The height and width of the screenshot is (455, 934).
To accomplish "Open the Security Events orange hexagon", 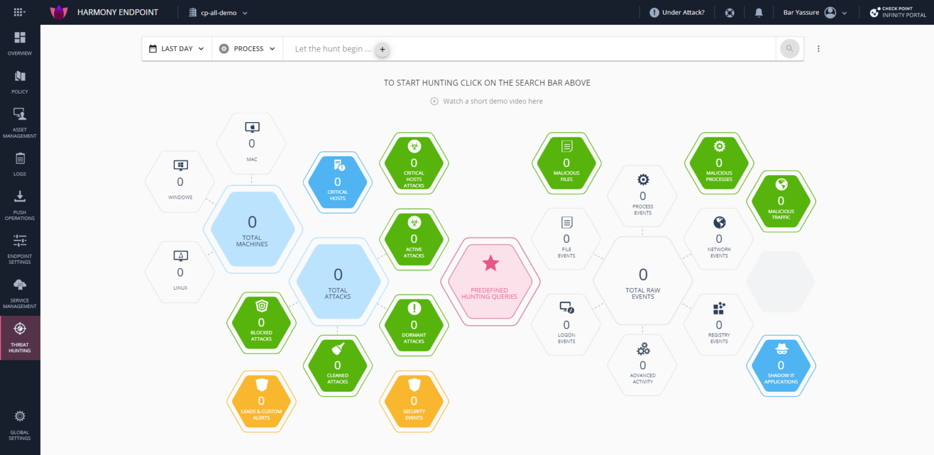I will tap(414, 401).
